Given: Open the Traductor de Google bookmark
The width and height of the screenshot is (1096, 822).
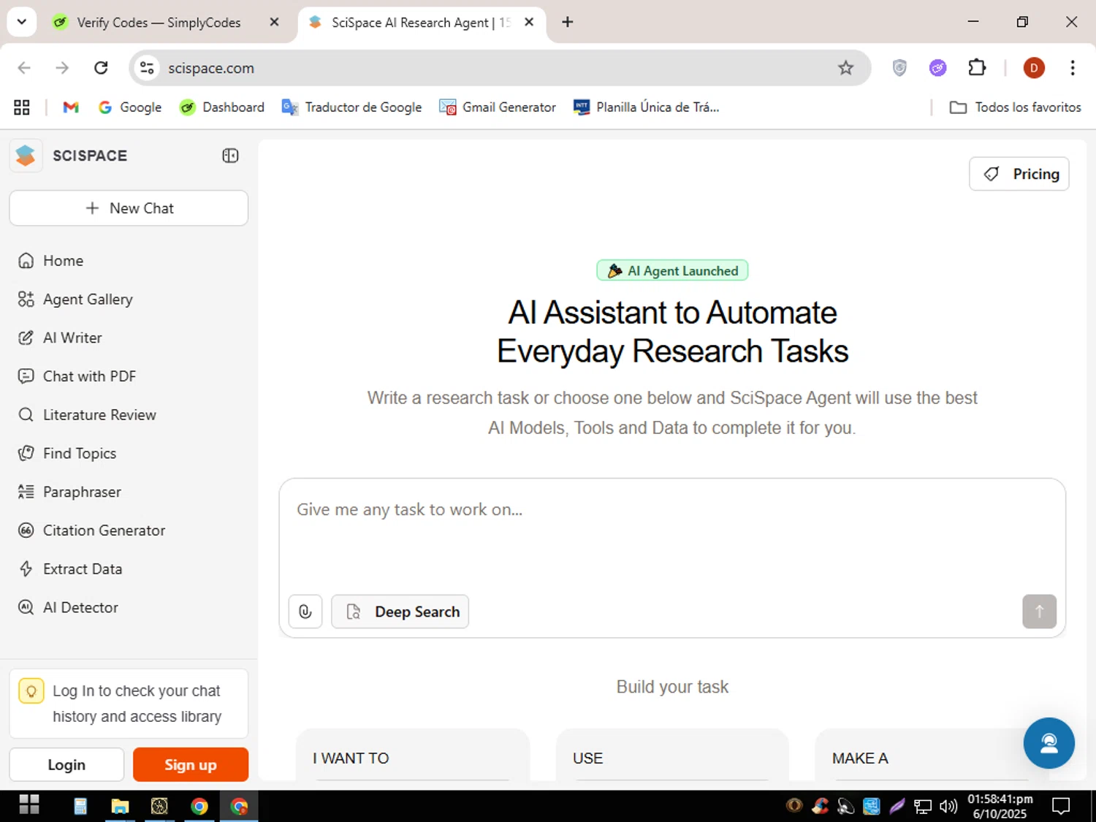Looking at the screenshot, I should point(351,107).
